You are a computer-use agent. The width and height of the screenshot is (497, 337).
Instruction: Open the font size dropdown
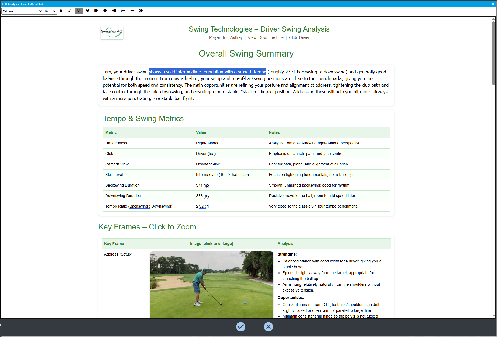coord(50,11)
